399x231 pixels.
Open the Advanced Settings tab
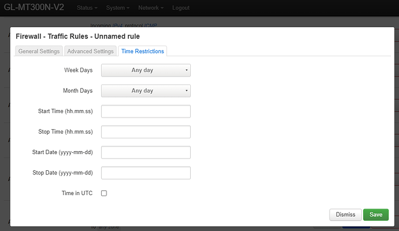90,51
